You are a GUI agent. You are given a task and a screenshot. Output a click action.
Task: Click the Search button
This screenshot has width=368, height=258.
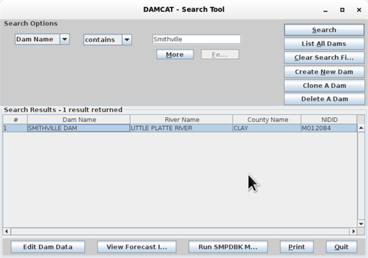pos(324,30)
